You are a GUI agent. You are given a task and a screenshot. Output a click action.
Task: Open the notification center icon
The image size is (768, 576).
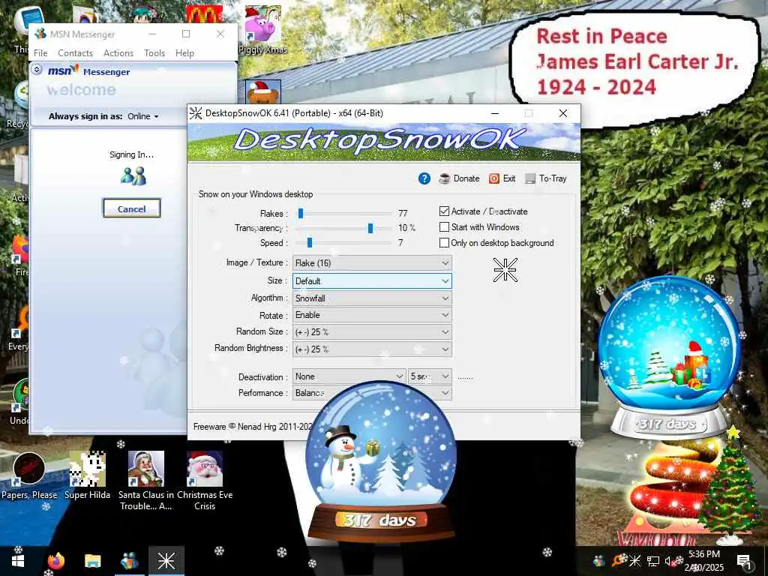743,561
